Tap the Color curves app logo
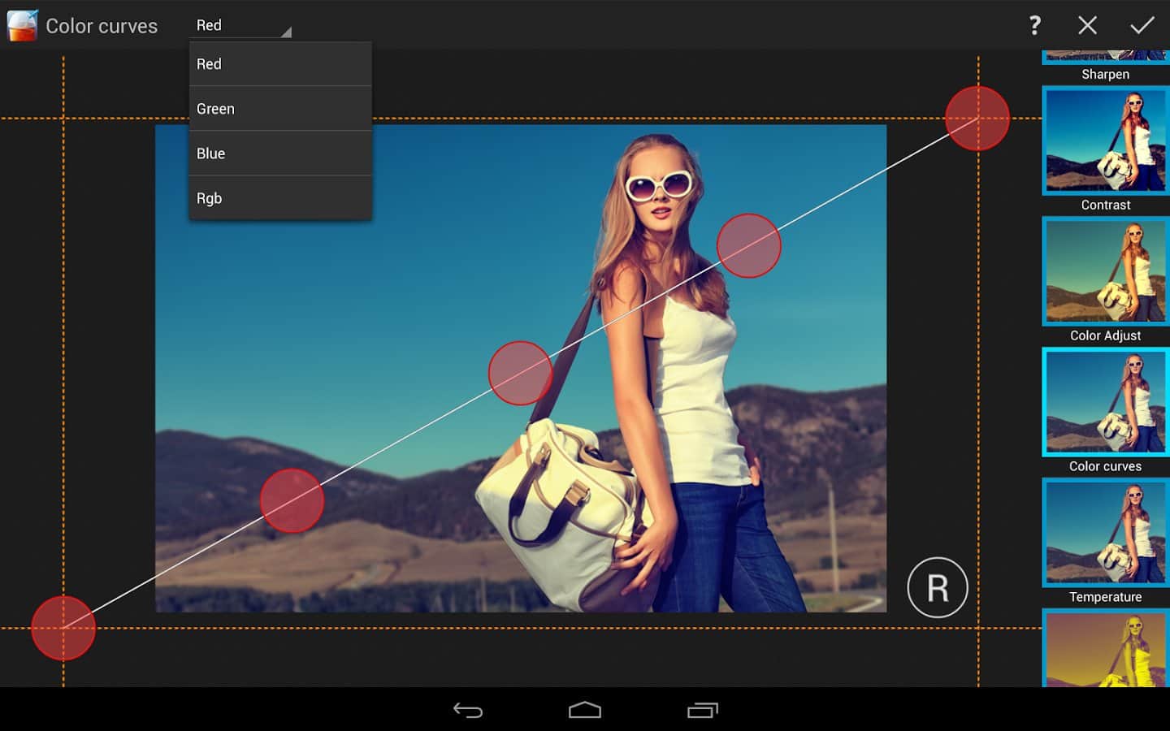 pos(22,25)
